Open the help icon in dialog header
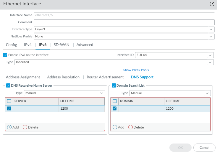The height and width of the screenshot is (155, 217). 212,4
